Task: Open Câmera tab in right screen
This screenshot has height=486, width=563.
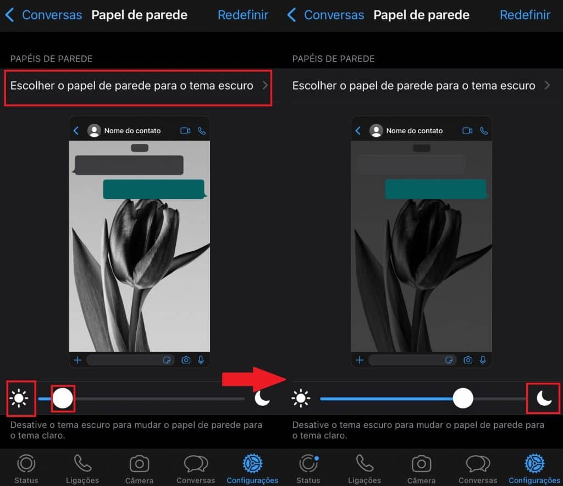Action: 421,469
